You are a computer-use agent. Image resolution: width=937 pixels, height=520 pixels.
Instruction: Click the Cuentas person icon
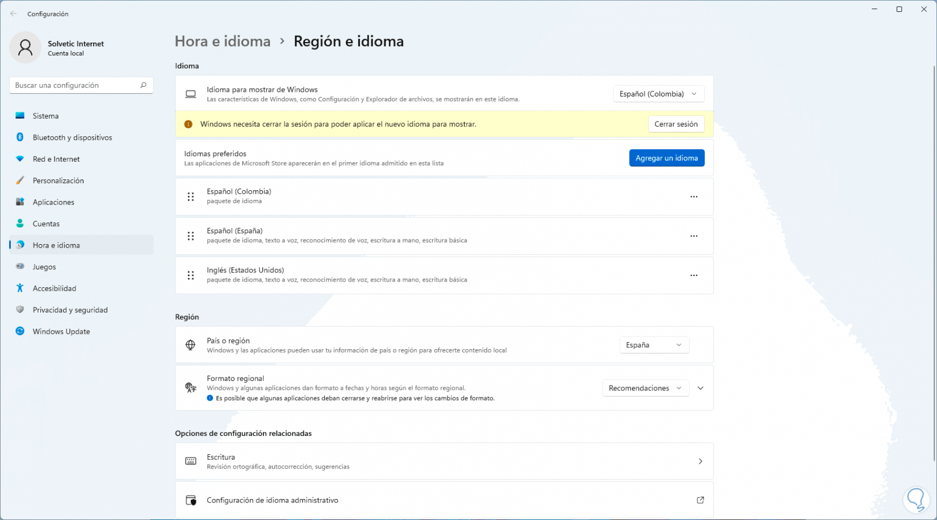[20, 224]
